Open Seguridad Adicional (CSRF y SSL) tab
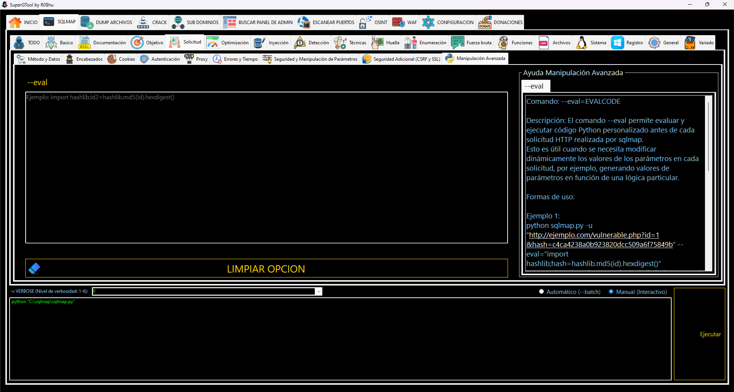Image resolution: width=734 pixels, height=392 pixels. [x=401, y=59]
